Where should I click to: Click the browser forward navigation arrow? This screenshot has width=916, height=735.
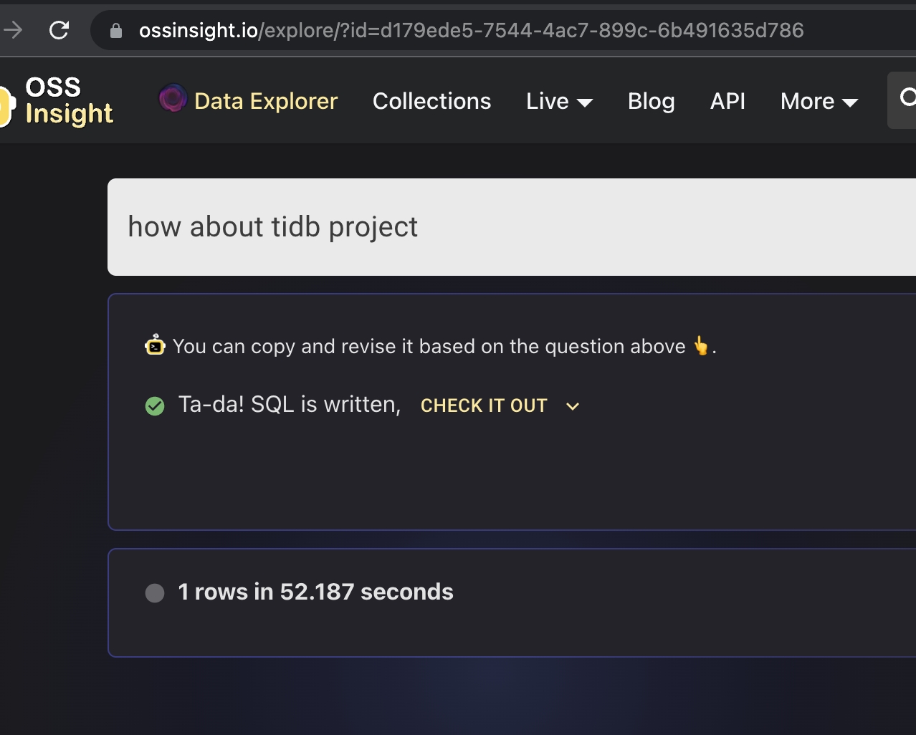pyautogui.click(x=13, y=29)
